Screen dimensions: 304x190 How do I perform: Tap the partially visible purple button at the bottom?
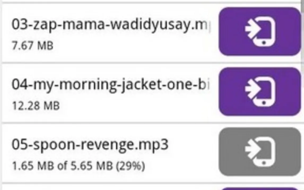click(x=260, y=188)
